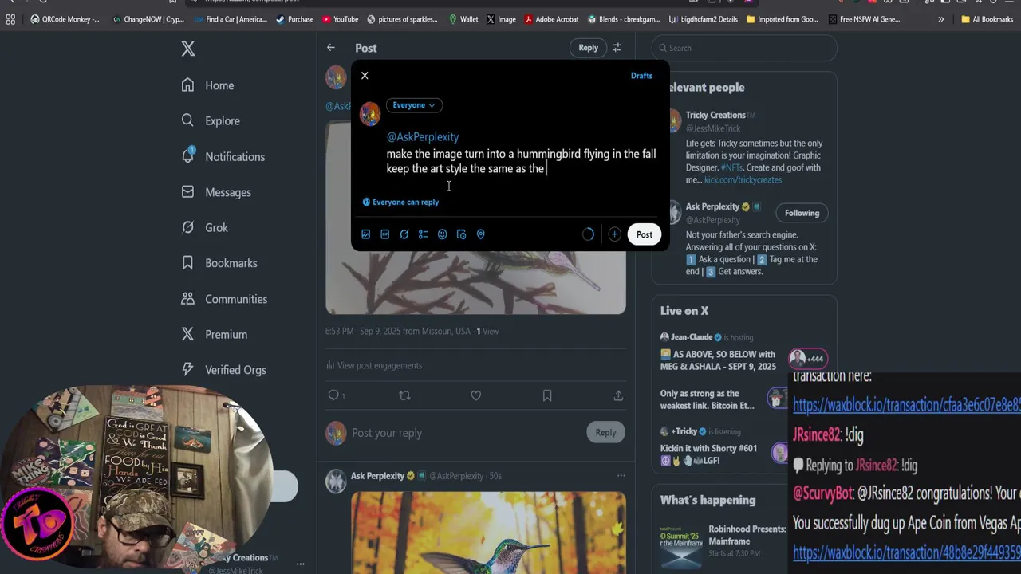
Task: Open YouTube bookmark
Action: [341, 19]
